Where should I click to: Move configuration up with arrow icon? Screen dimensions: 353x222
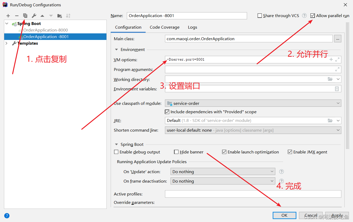[x=42, y=16]
